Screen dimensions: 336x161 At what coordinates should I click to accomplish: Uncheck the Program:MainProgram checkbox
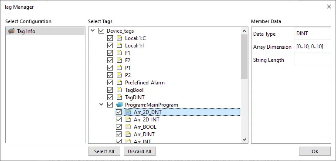(110, 105)
